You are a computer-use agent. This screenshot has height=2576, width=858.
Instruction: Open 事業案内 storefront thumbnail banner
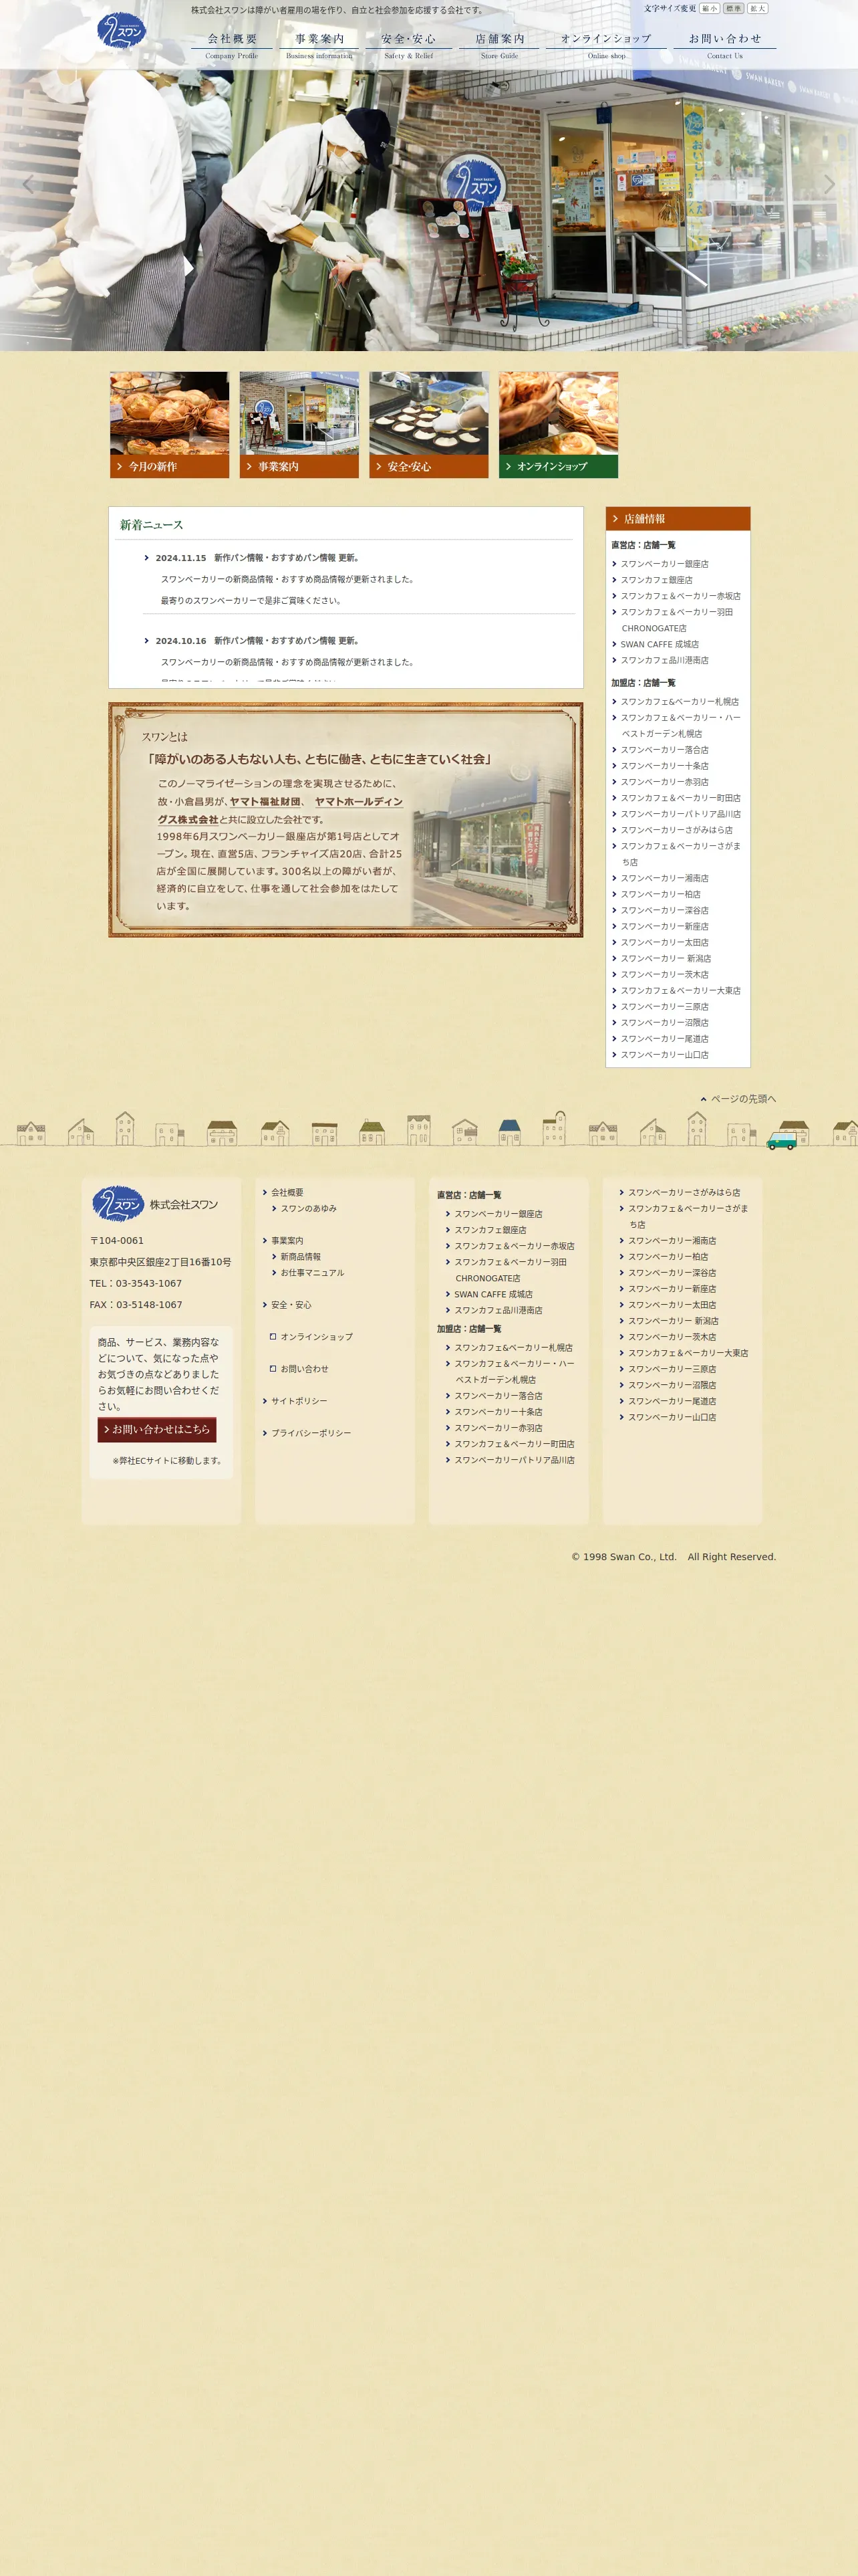coord(299,425)
